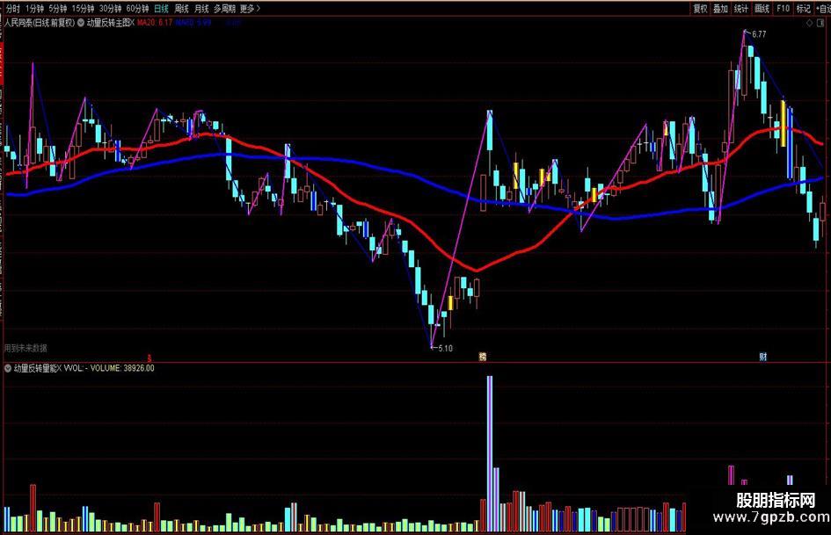The height and width of the screenshot is (535, 831).
Task: Open F10 company info
Action: pyautogui.click(x=783, y=9)
